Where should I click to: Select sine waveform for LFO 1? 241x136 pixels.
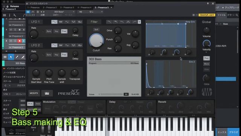54,22
